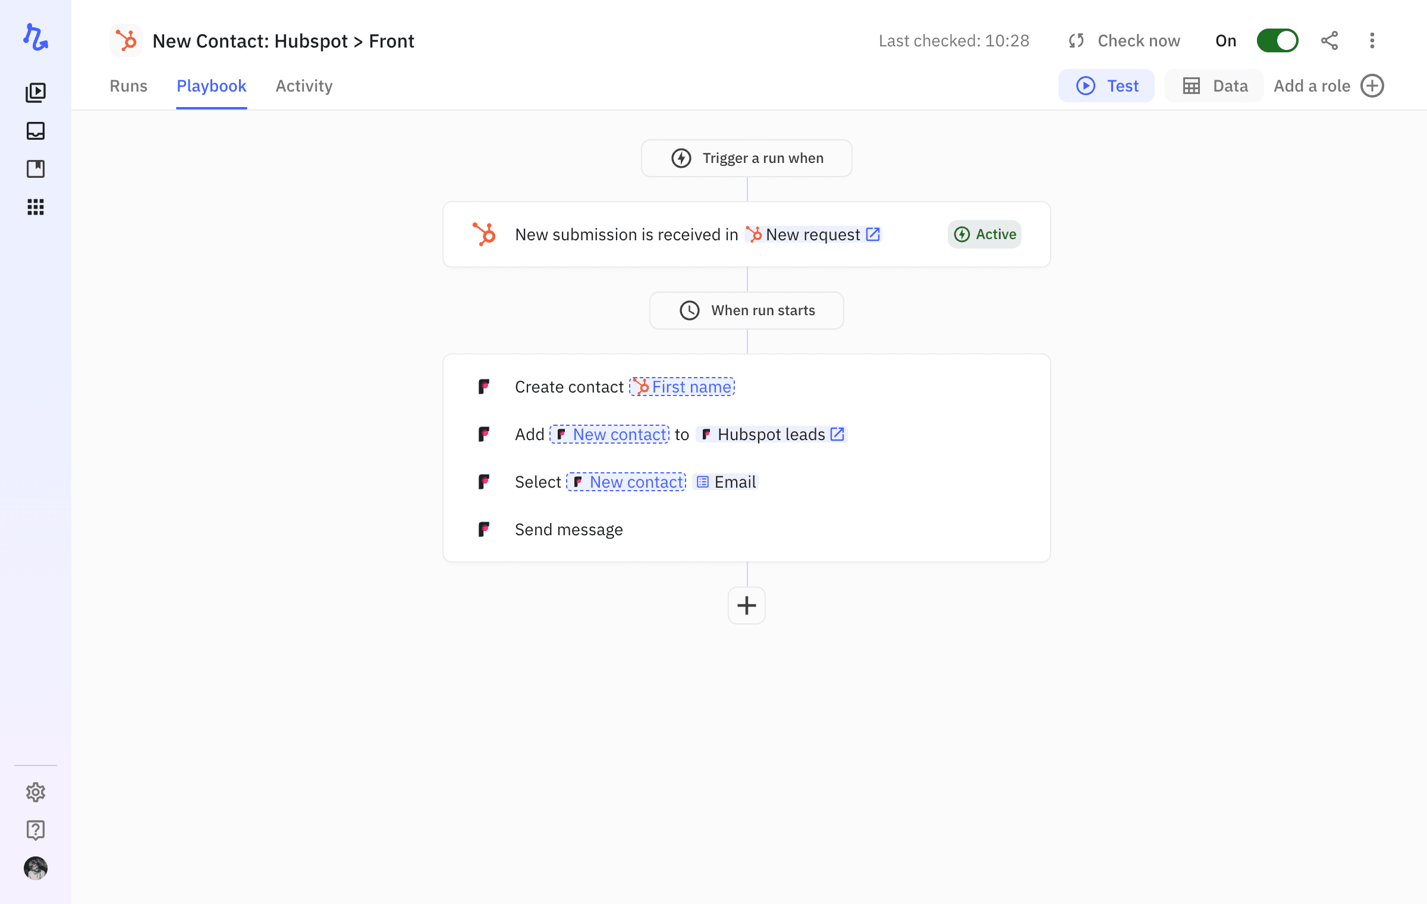This screenshot has width=1427, height=904.
Task: Run the playbook with the Test button
Action: [1107, 86]
